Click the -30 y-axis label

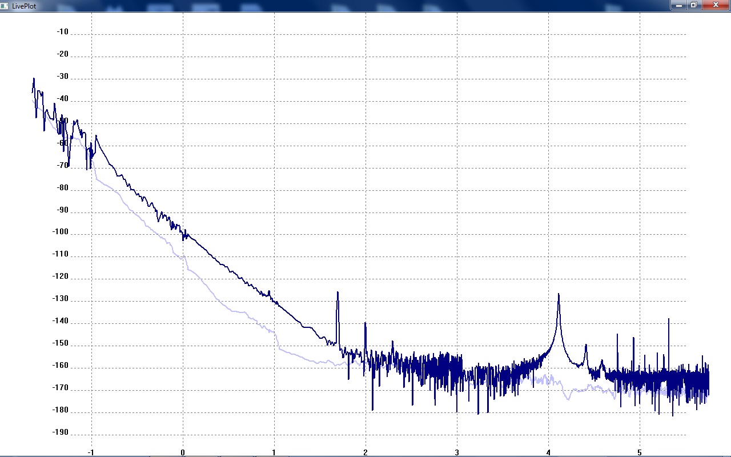click(x=62, y=77)
